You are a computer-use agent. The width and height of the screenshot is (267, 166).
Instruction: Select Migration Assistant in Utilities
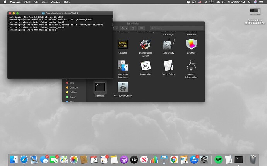click(123, 65)
